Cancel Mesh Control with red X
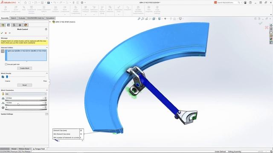 6,33
